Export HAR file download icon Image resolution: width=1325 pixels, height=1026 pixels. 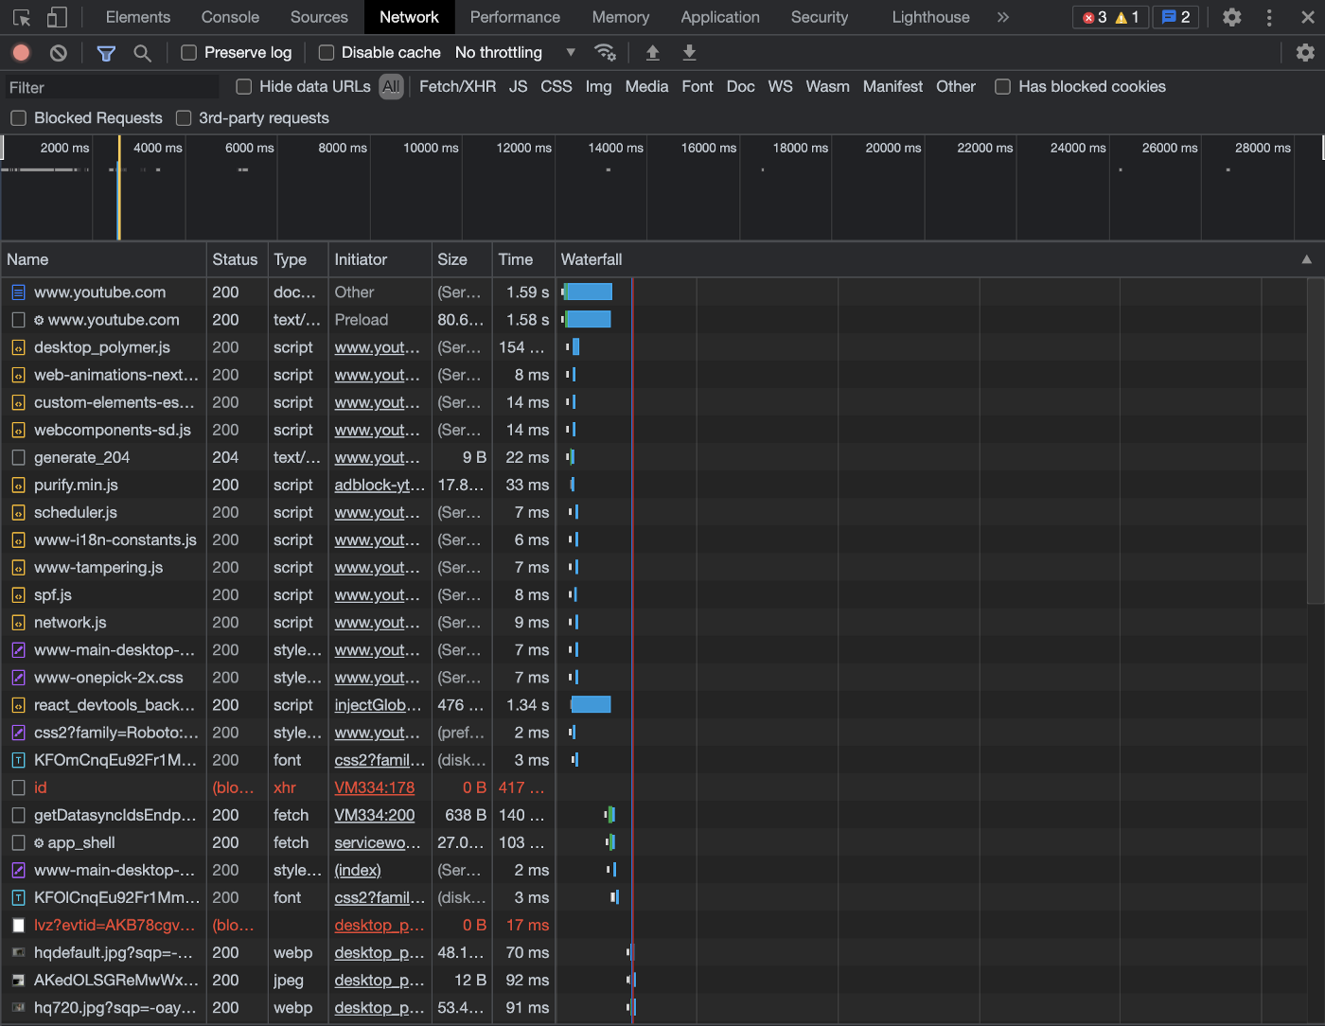689,53
